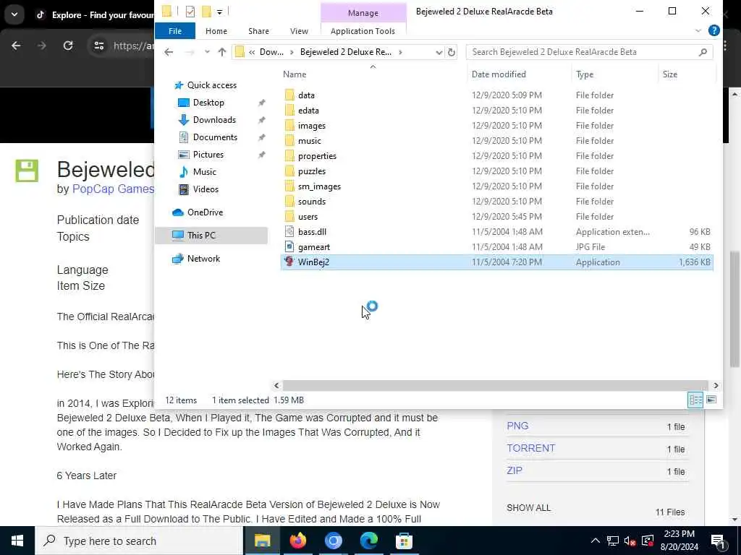Show hidden system tray icons
741x555 pixels.
(595, 541)
